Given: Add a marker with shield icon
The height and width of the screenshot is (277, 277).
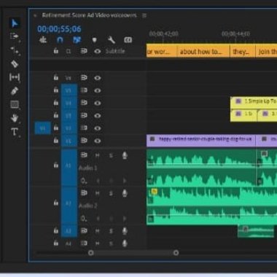Looking at the screenshot, I should (95, 40).
